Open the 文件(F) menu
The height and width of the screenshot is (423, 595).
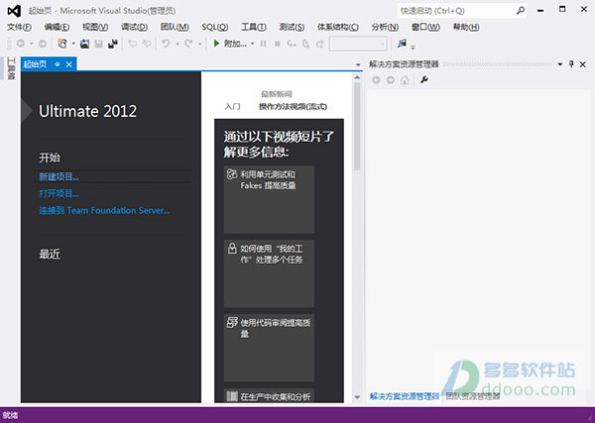20,28
